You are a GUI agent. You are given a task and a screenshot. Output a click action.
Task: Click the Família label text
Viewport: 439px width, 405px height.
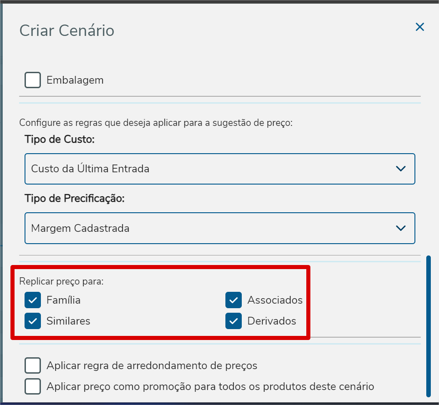[x=64, y=300]
